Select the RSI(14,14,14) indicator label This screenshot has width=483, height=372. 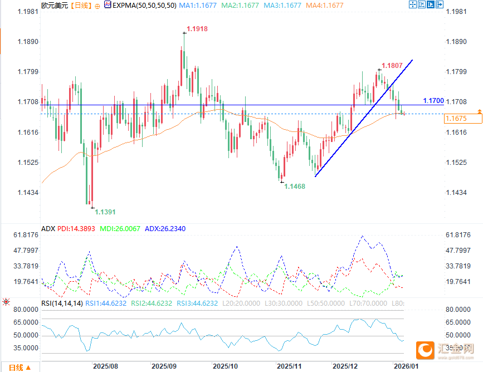62,304
